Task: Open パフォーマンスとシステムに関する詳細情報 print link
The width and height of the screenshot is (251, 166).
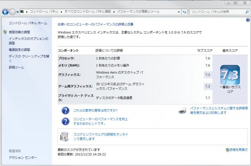Action: tap(219, 111)
